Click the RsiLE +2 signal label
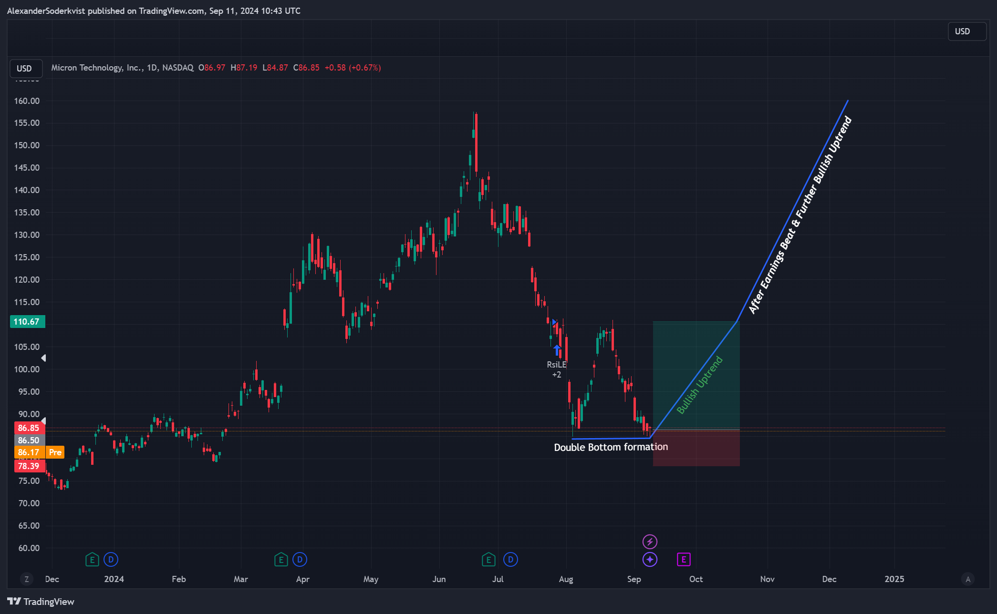Screen dimensions: 997x614 click(557, 369)
